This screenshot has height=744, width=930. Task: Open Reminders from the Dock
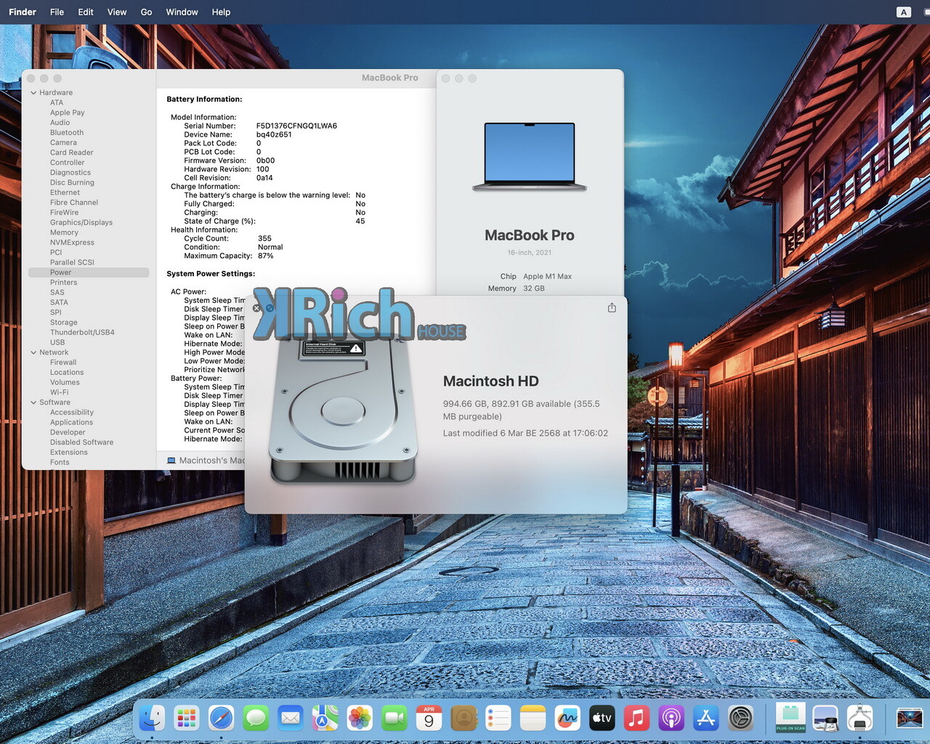tap(498, 719)
